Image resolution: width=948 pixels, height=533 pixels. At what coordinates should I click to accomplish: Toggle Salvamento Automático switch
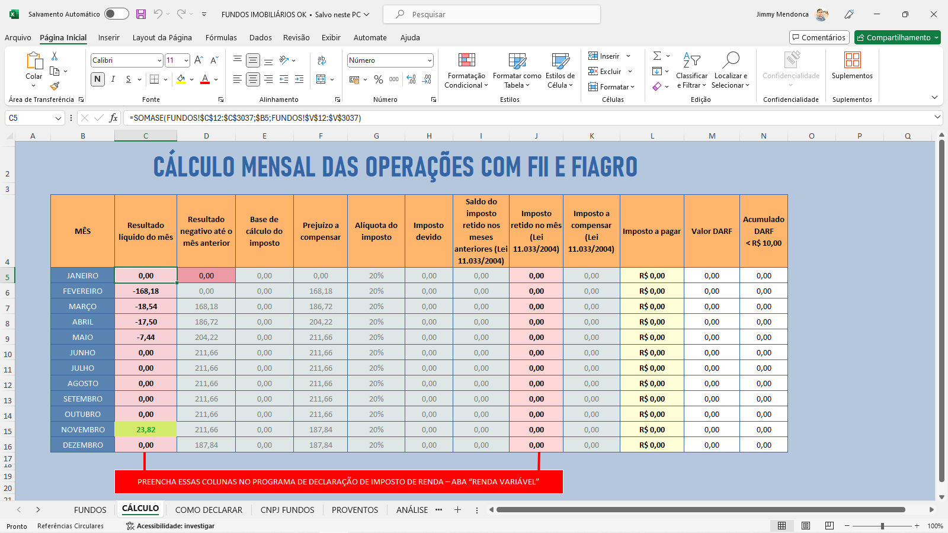click(x=117, y=14)
